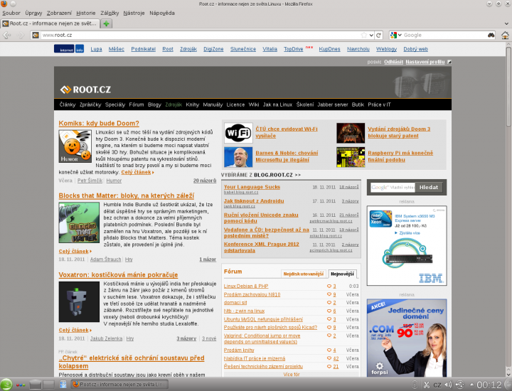The height and width of the screenshot is (391, 512).
Task: Click the Forpsi domain price advertisement
Action: click(x=407, y=338)
